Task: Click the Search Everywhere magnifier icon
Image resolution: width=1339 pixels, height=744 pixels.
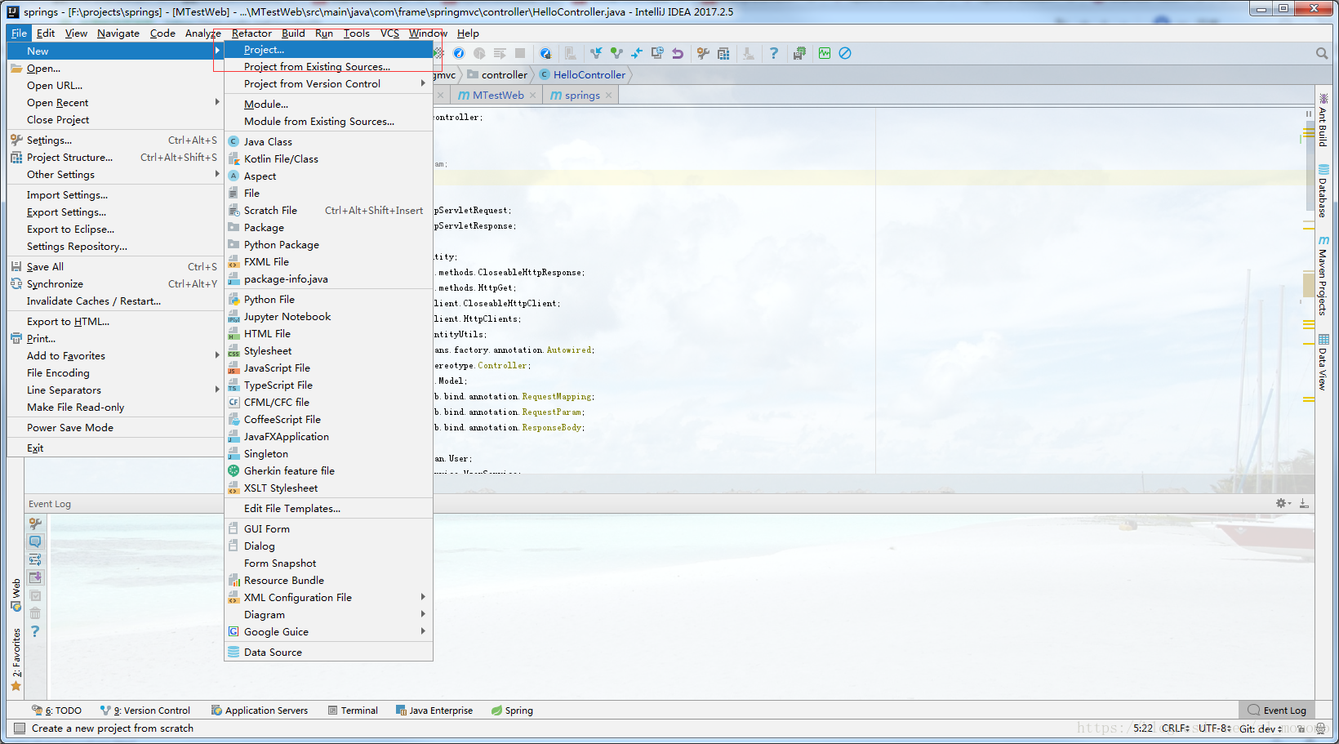Action: 1322,53
